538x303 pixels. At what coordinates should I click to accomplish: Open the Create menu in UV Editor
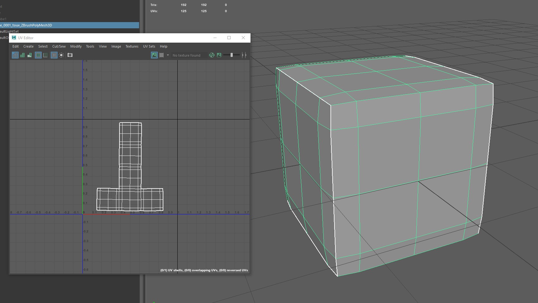click(28, 46)
